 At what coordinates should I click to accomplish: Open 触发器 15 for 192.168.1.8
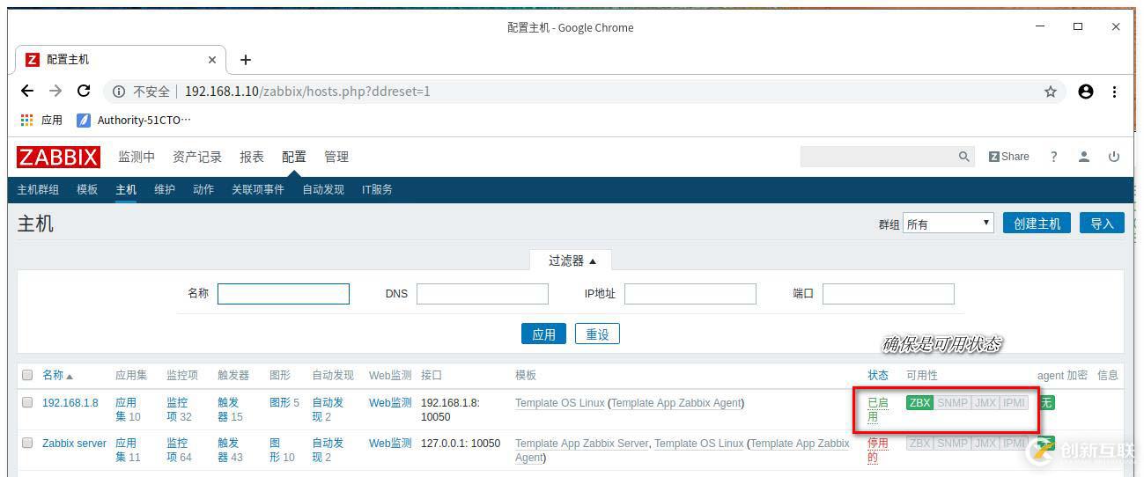coord(228,409)
